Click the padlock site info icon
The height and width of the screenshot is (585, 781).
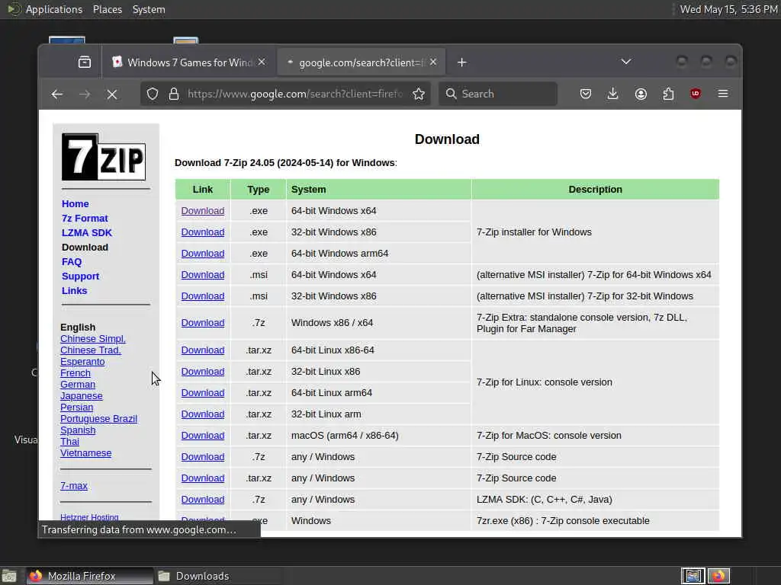tap(174, 94)
